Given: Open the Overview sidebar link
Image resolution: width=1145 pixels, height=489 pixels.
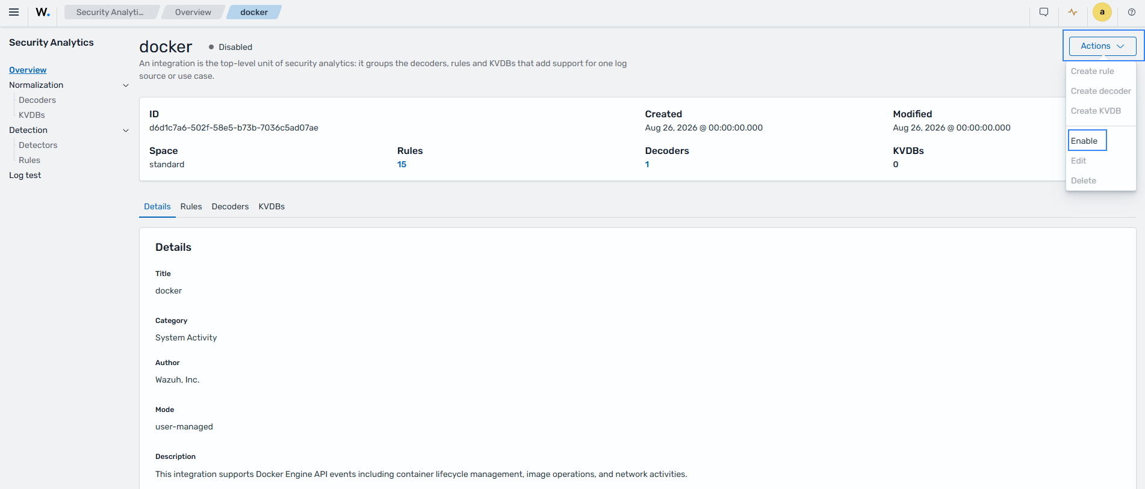Looking at the screenshot, I should click(x=28, y=70).
